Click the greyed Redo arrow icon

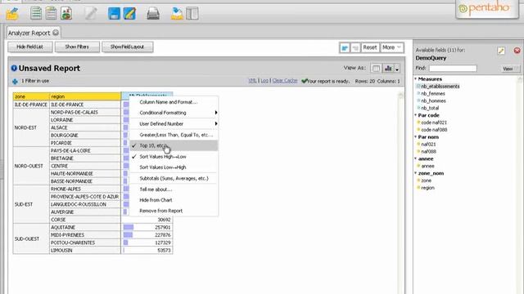[355, 48]
